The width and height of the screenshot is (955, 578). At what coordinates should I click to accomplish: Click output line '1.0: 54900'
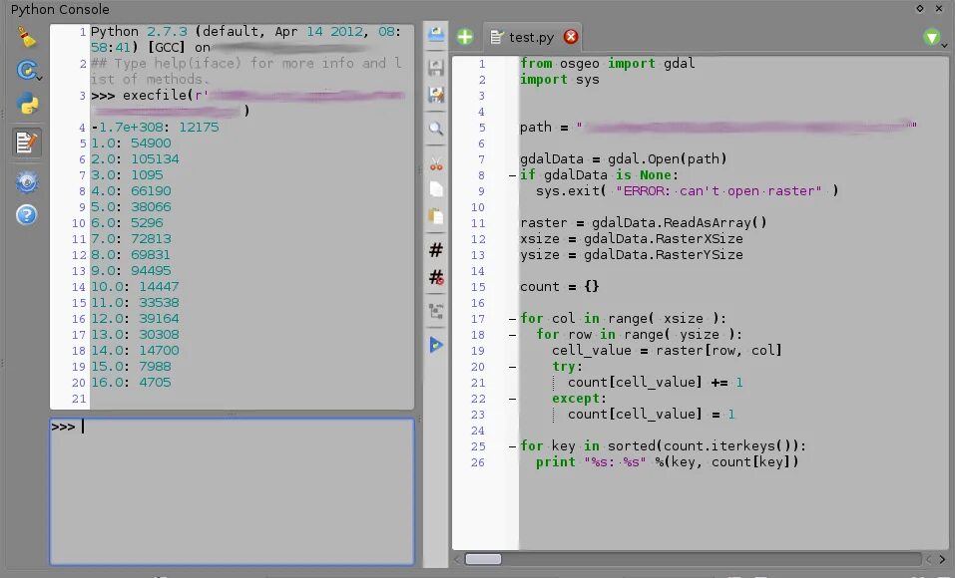(x=131, y=143)
